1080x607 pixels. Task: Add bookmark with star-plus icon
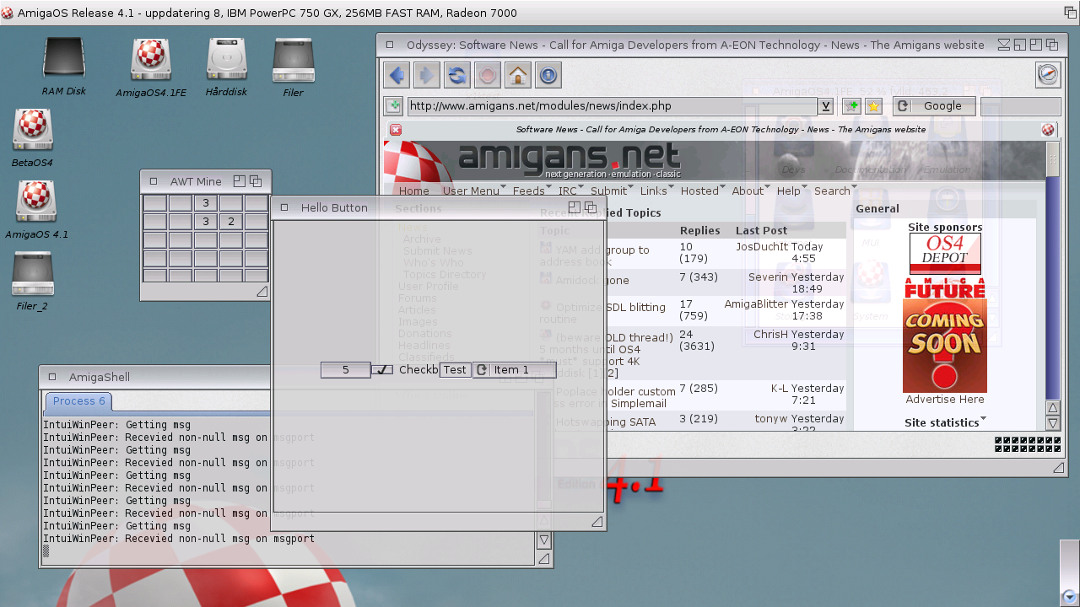coord(851,106)
